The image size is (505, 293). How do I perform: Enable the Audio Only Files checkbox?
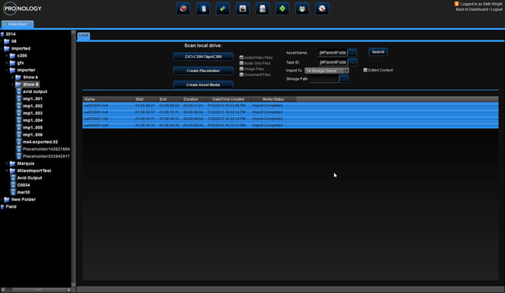pos(241,64)
